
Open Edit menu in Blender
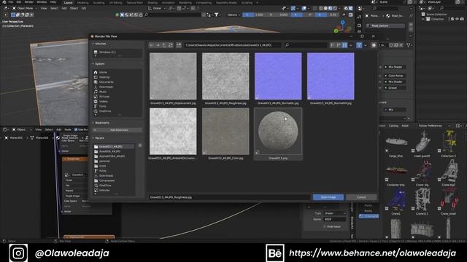pyautogui.click(x=19, y=2)
